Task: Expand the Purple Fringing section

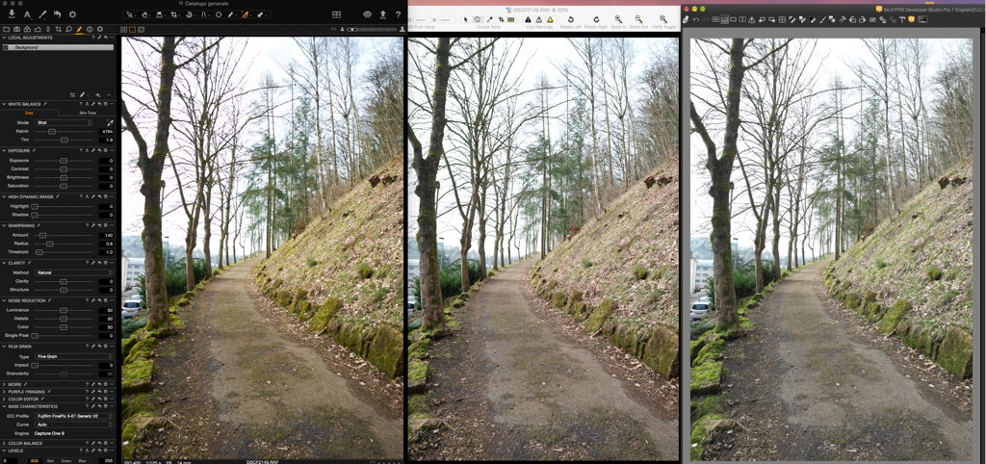Action: coord(24,392)
